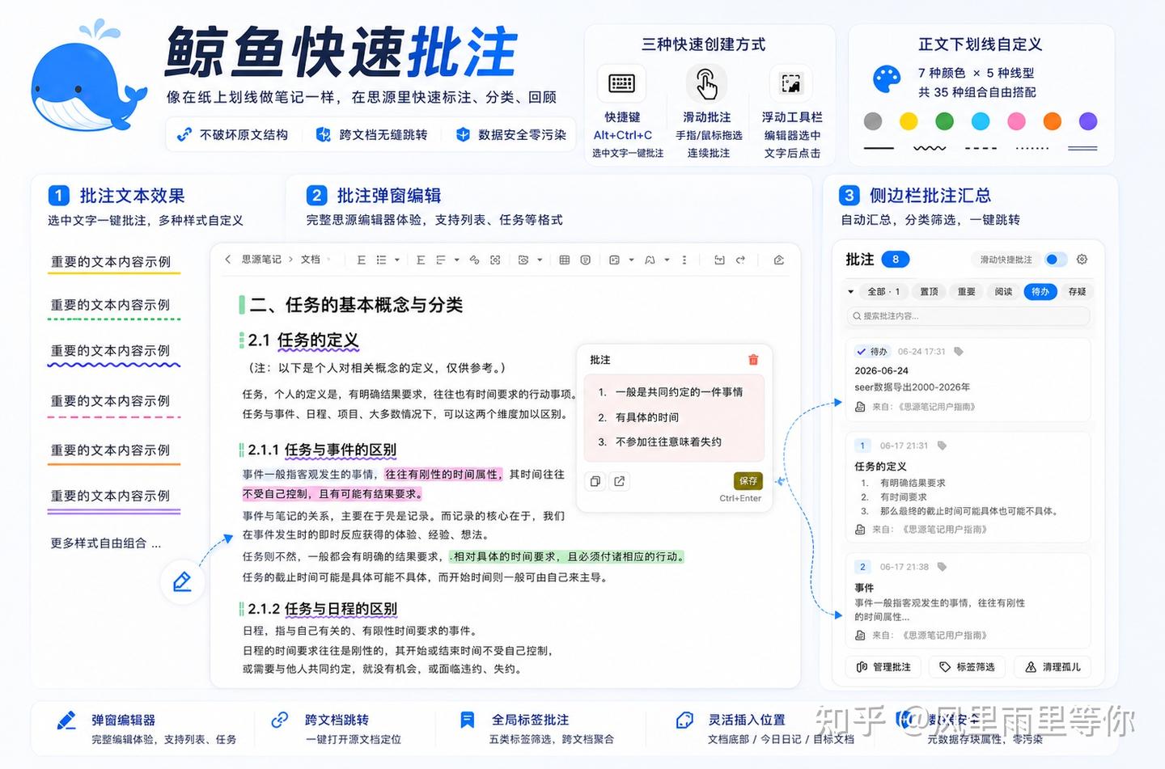
Task: Click the blue count badge 8 beside 批注
Action: point(896,260)
